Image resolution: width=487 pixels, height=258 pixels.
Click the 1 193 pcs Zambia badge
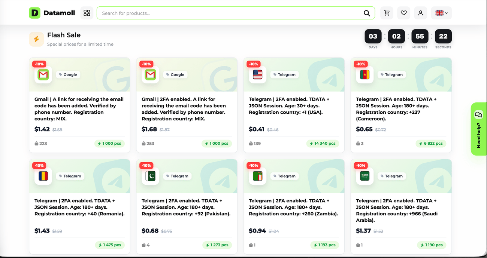point(324,245)
